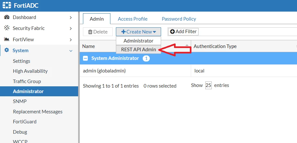Click the FortiView chart icon
The width and height of the screenshot is (297, 143).
(x=7, y=39)
